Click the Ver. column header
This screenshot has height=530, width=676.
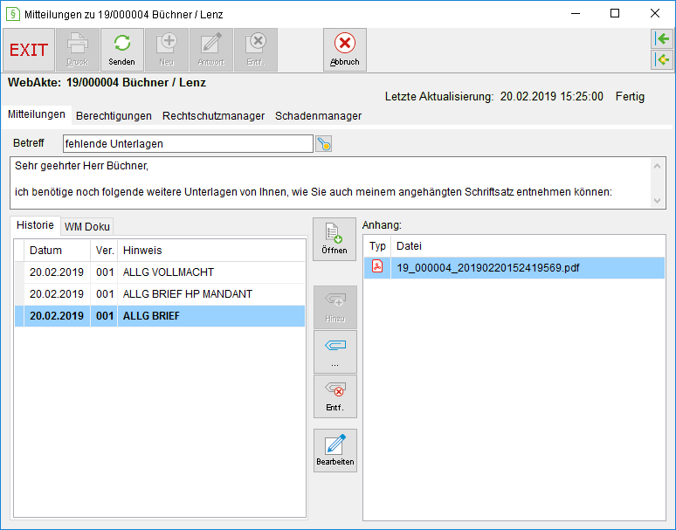(x=104, y=251)
